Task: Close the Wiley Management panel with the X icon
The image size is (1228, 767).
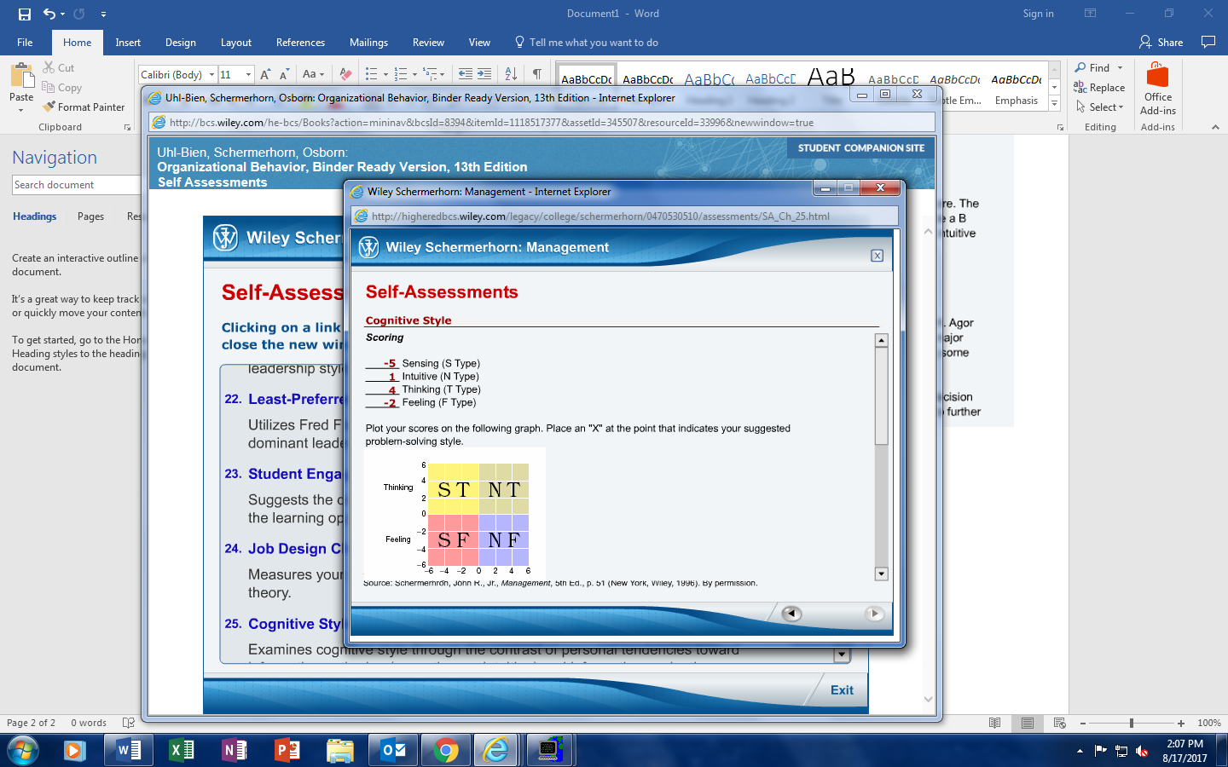Action: coord(877,256)
